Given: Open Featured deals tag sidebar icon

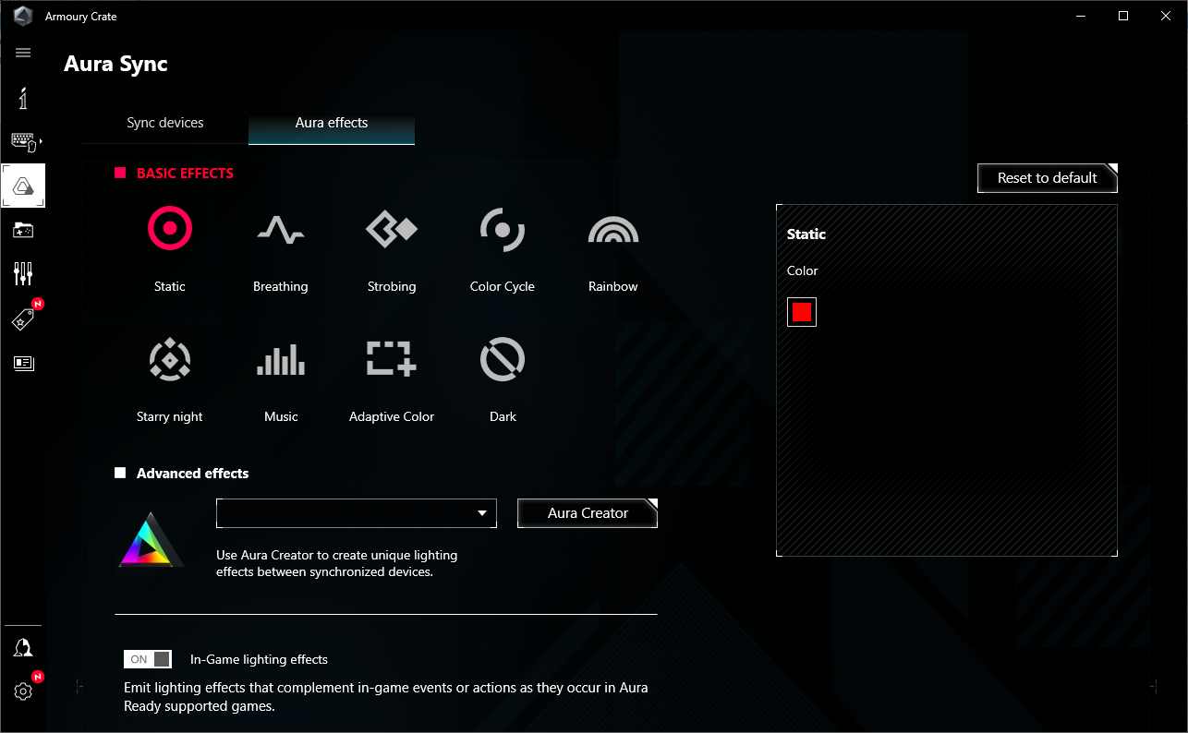Looking at the screenshot, I should click(23, 319).
